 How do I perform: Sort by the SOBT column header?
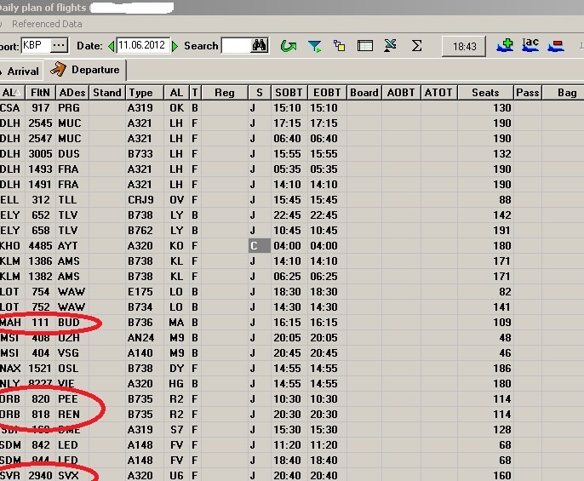click(289, 93)
